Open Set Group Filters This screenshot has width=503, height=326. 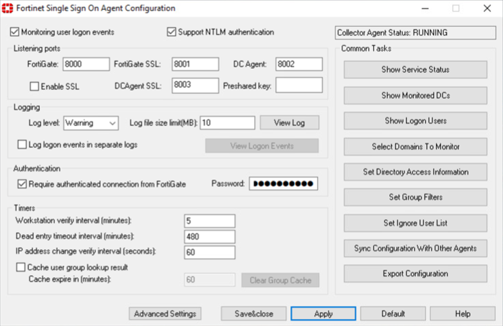[x=416, y=197]
